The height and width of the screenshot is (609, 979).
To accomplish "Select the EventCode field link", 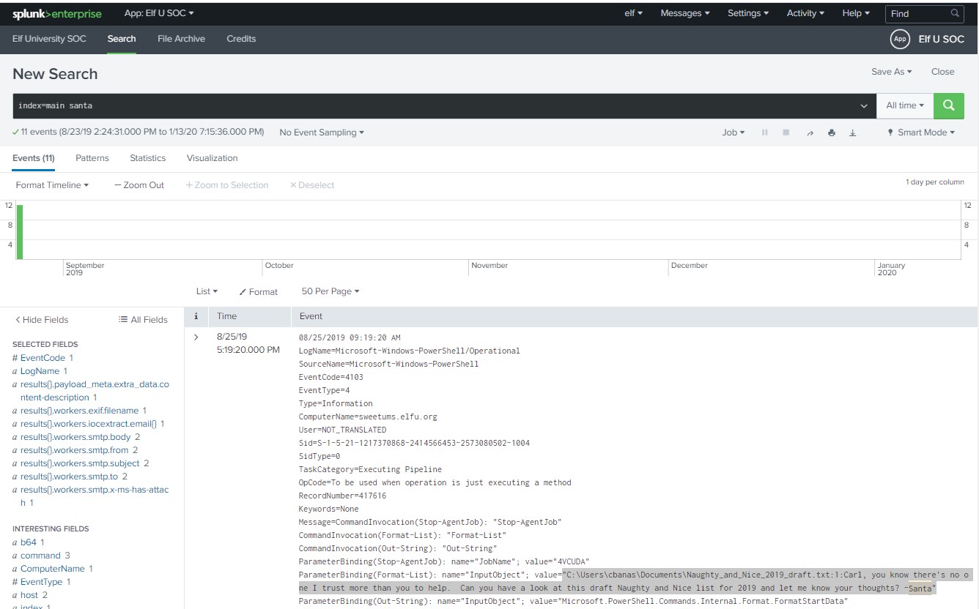I will pyautogui.click(x=43, y=358).
